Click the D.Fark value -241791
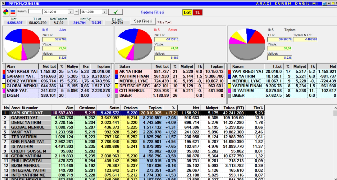The height and width of the screenshot is (180, 337). [x=117, y=23]
